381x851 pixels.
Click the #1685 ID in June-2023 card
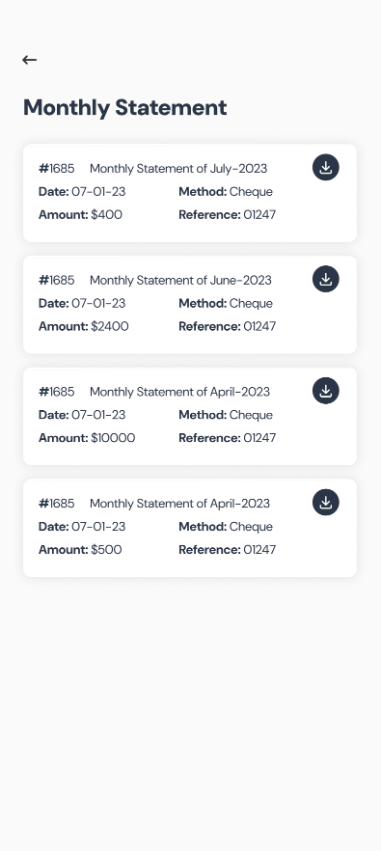[57, 281]
